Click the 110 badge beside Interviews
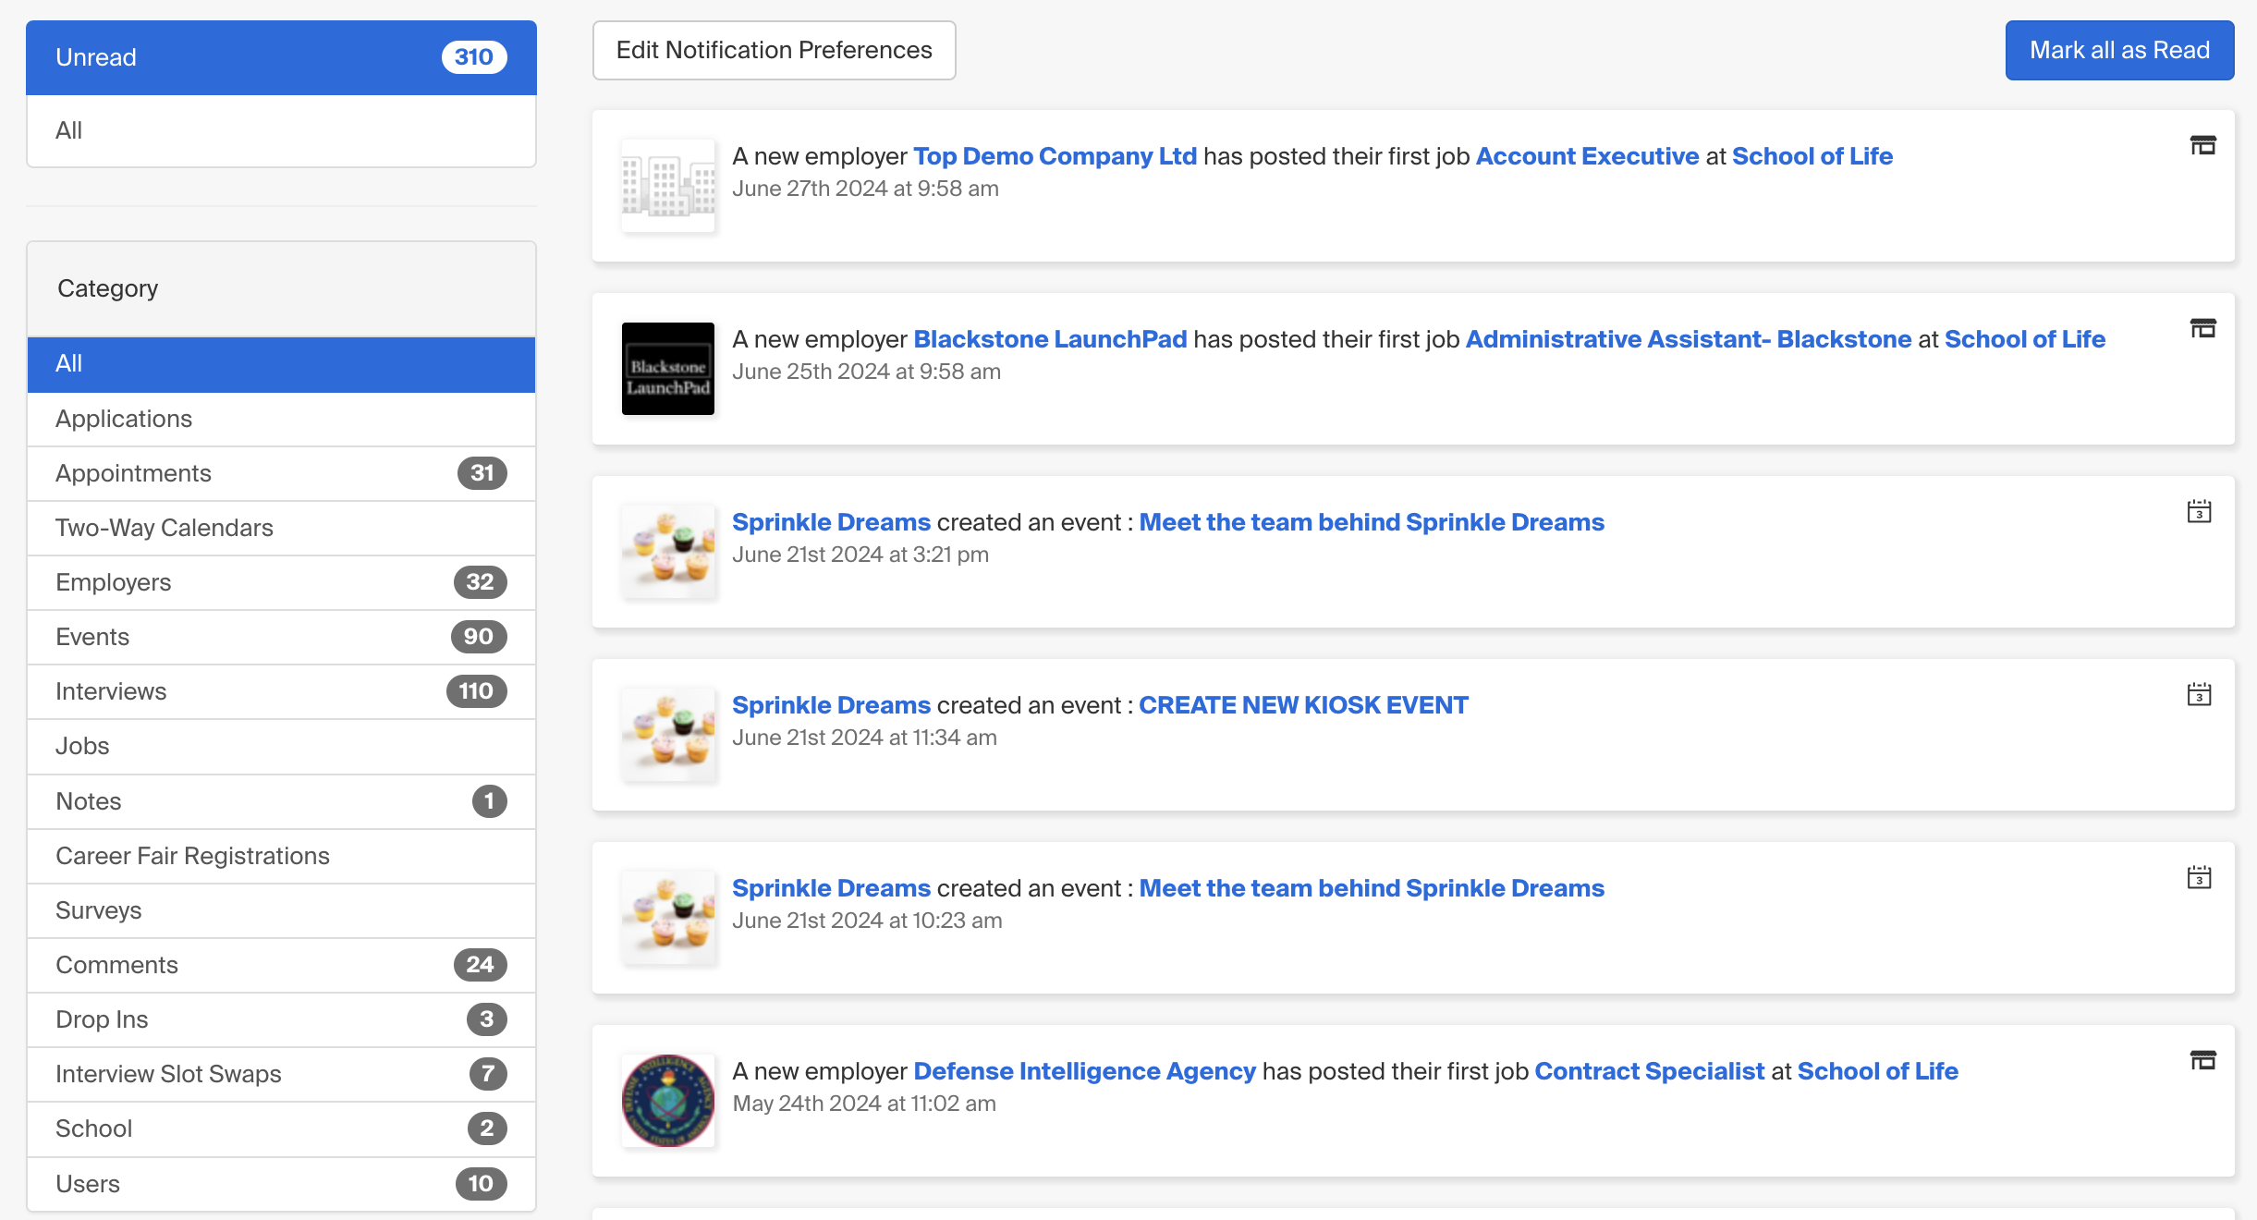This screenshot has height=1220, width=2257. pyautogui.click(x=476, y=691)
